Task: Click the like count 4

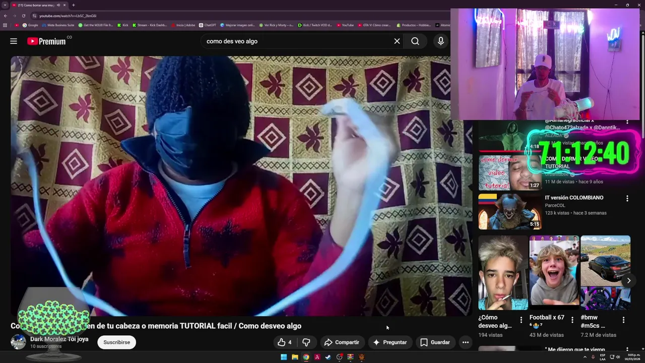Action: coord(290,342)
